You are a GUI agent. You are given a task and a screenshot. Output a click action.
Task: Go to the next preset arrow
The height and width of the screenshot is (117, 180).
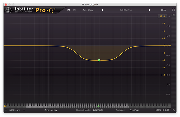(x=149, y=10)
